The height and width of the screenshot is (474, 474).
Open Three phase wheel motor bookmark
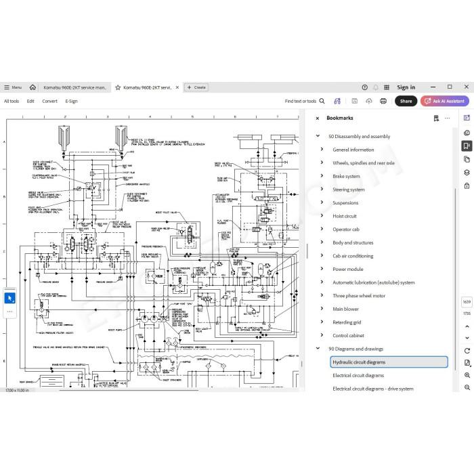(x=359, y=296)
